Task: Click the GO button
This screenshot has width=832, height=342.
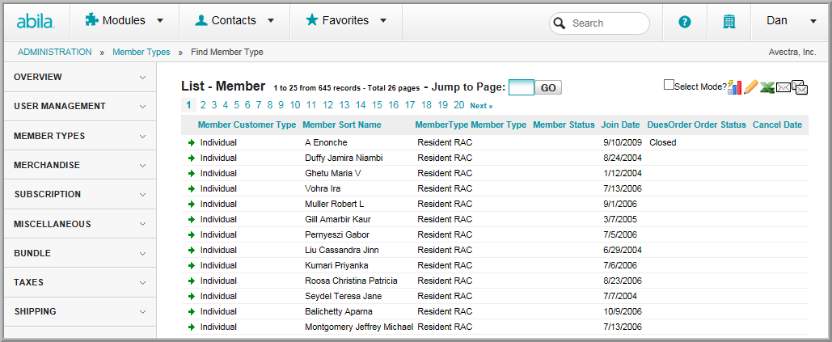Action: (547, 88)
